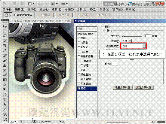Screen dimensions: 166x124
Task: Launch Bridge from the application bar
Action: pos(14,4)
